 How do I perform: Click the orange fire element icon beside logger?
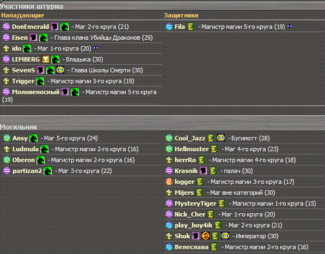point(169,182)
